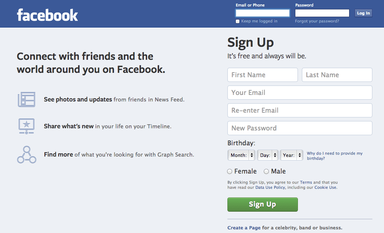Click the Create a Page link

pyautogui.click(x=244, y=228)
